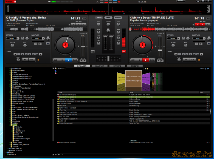Select previous sample on left deck sampler
This screenshot has height=159, width=214.
click(36, 44)
